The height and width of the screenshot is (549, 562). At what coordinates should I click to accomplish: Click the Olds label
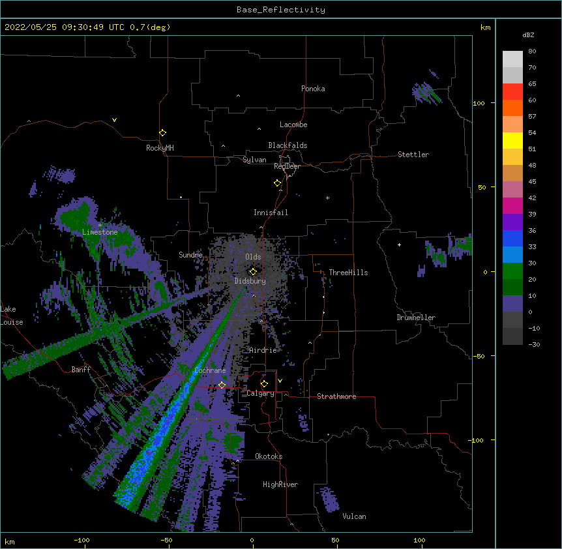253,257
